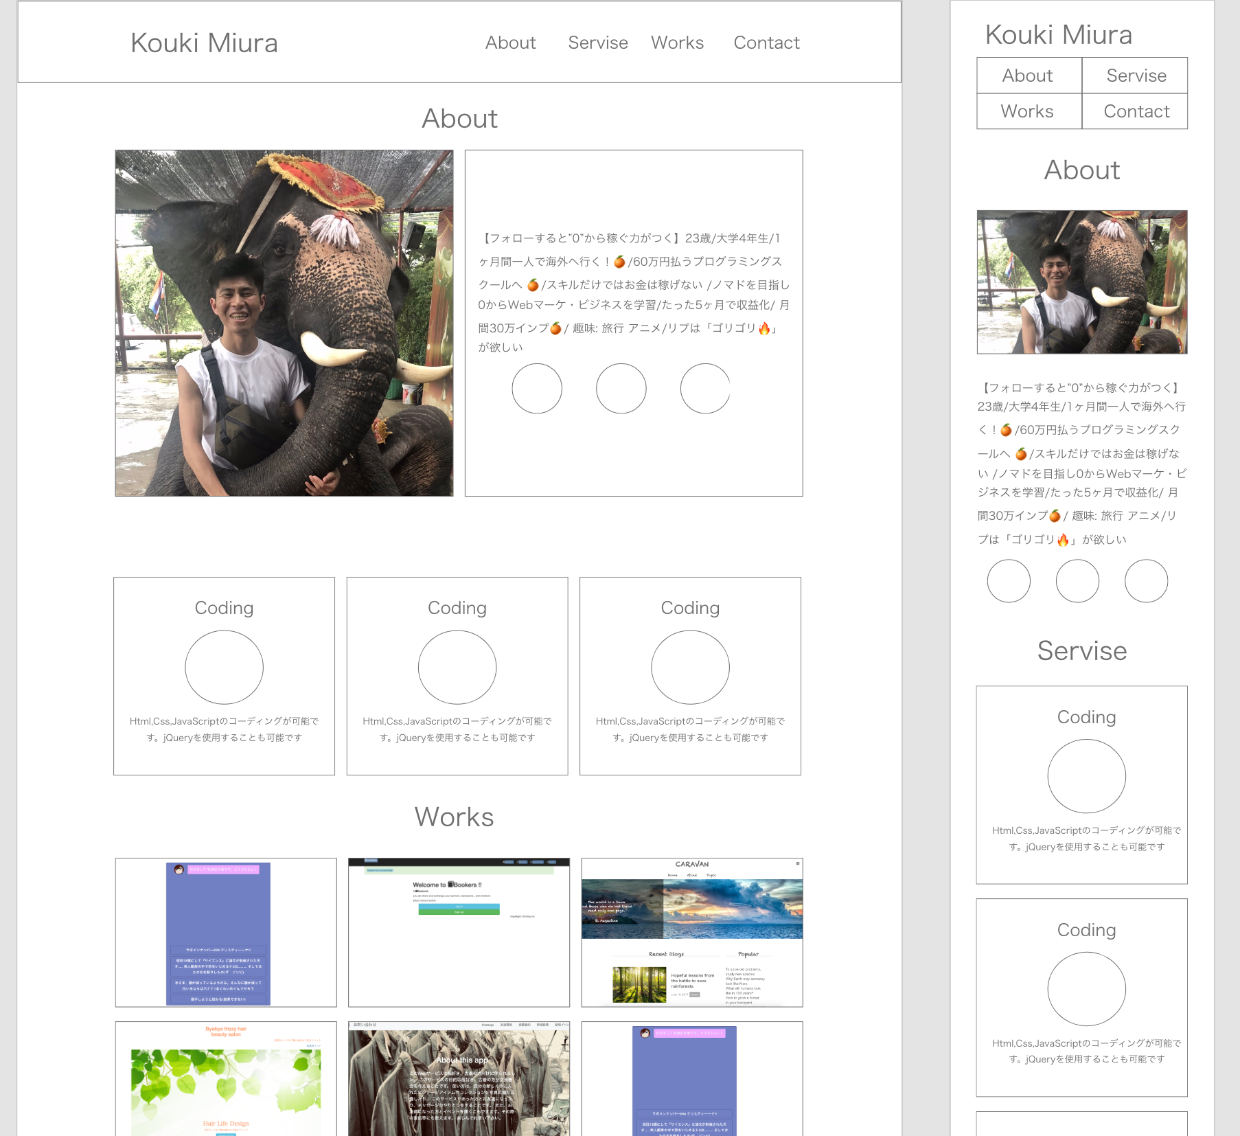The height and width of the screenshot is (1136, 1240).
Task: Open Contact in the desktop header navigation
Action: click(x=766, y=43)
